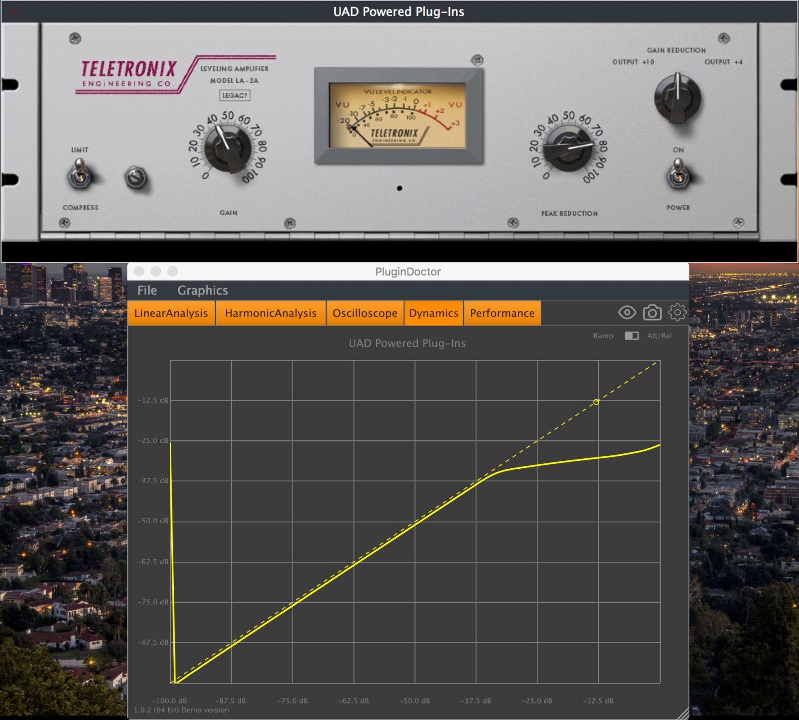799x720 pixels.
Task: Click the "-37.5 dB" horizontal axis label
Action: point(476,701)
